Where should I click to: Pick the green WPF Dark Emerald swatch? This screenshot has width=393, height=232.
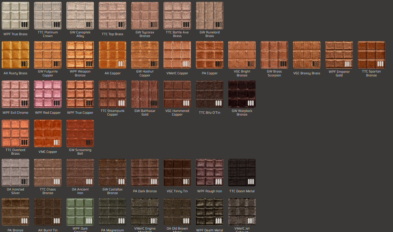[80, 212]
